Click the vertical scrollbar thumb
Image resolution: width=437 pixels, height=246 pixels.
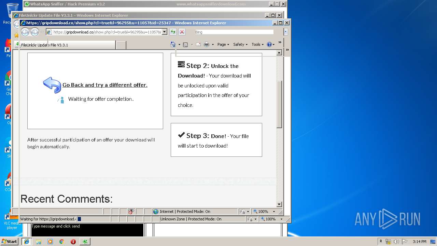click(x=279, y=104)
